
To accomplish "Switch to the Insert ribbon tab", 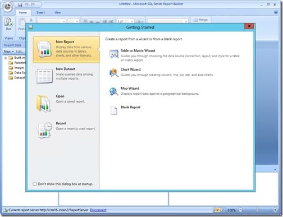I will 40,12.
